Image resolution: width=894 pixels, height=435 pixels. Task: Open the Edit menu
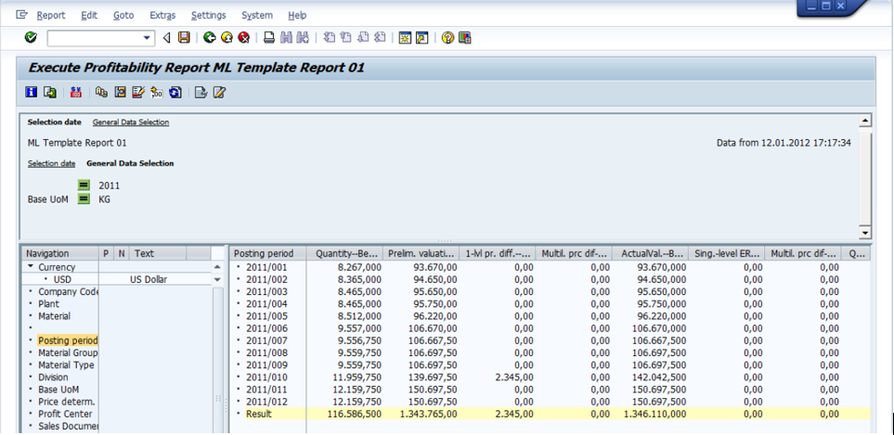[89, 16]
